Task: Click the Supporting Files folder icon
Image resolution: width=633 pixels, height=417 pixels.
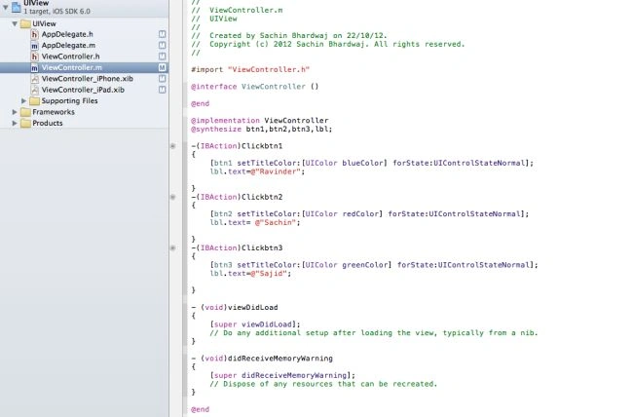Action: pos(34,100)
